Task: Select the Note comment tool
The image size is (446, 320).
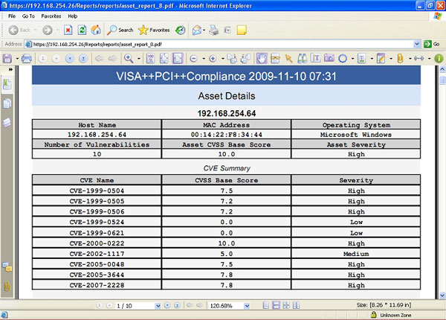Action: (381, 59)
